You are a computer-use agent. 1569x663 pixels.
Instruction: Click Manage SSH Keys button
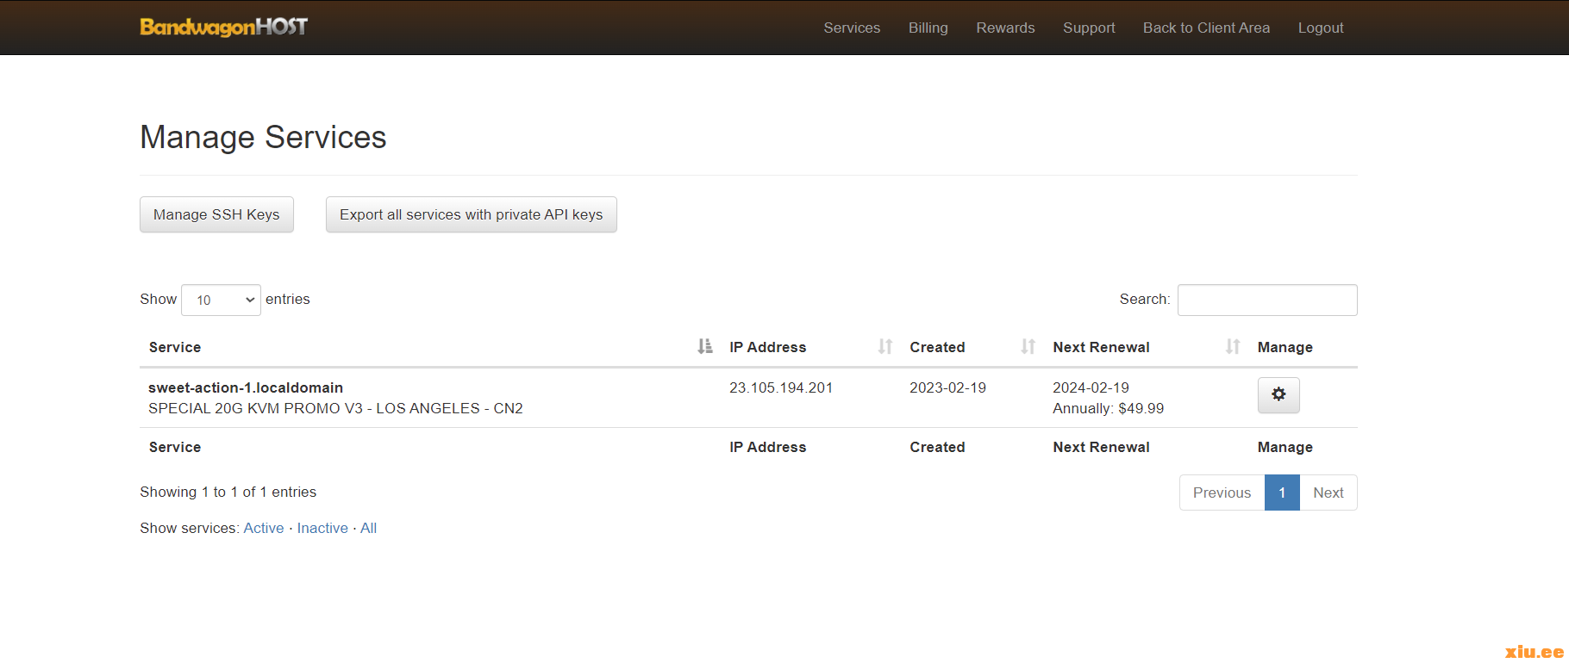point(216,214)
